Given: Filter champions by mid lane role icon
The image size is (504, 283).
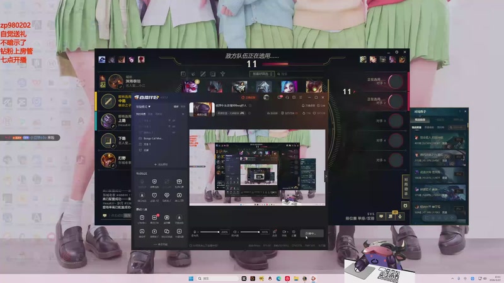Looking at the screenshot, I should click(203, 74).
